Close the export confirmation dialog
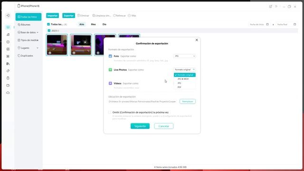Screen dimensions: 304x171 click(x=197, y=40)
